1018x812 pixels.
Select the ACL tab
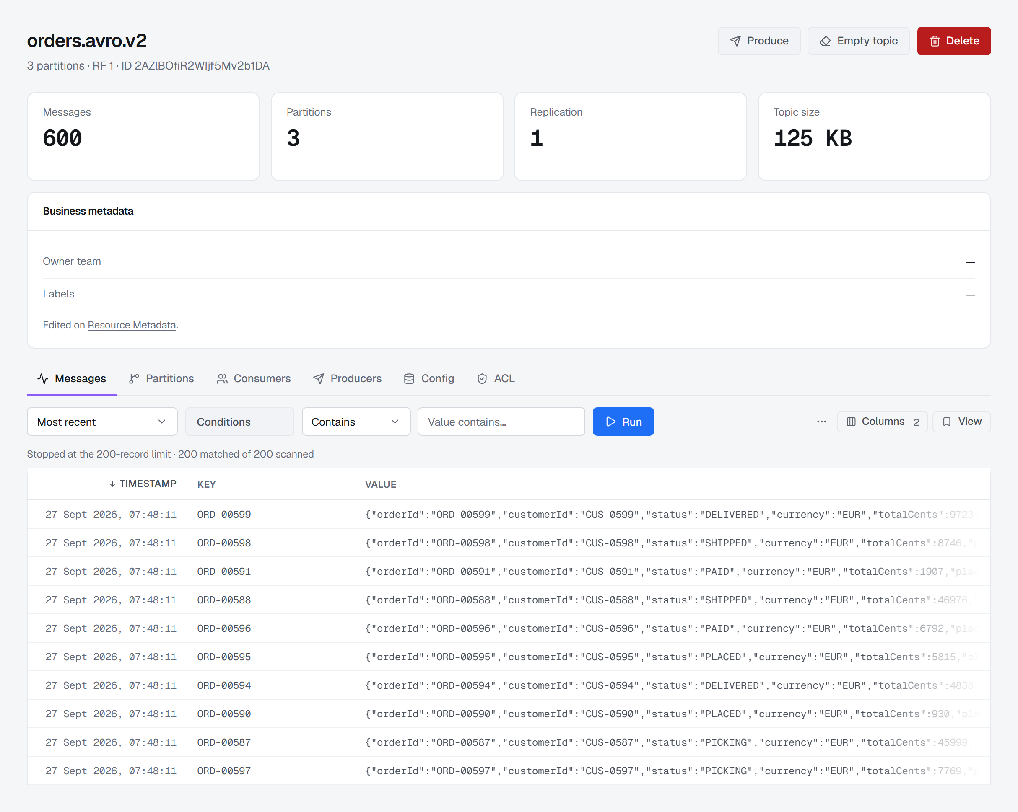coord(496,378)
